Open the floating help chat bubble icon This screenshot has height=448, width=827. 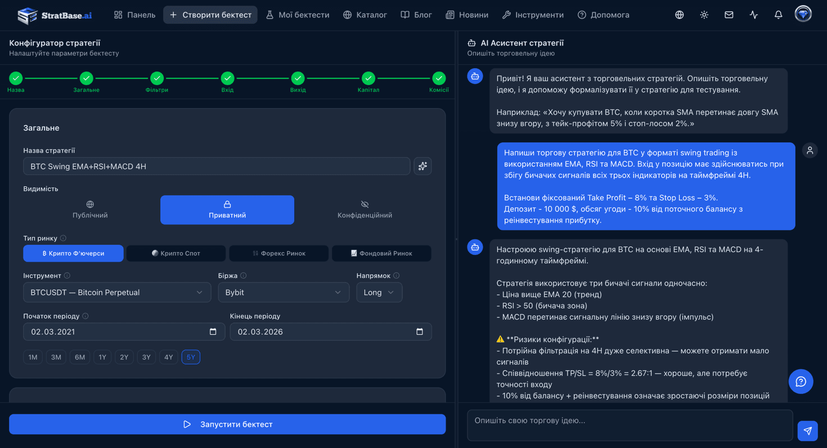801,381
